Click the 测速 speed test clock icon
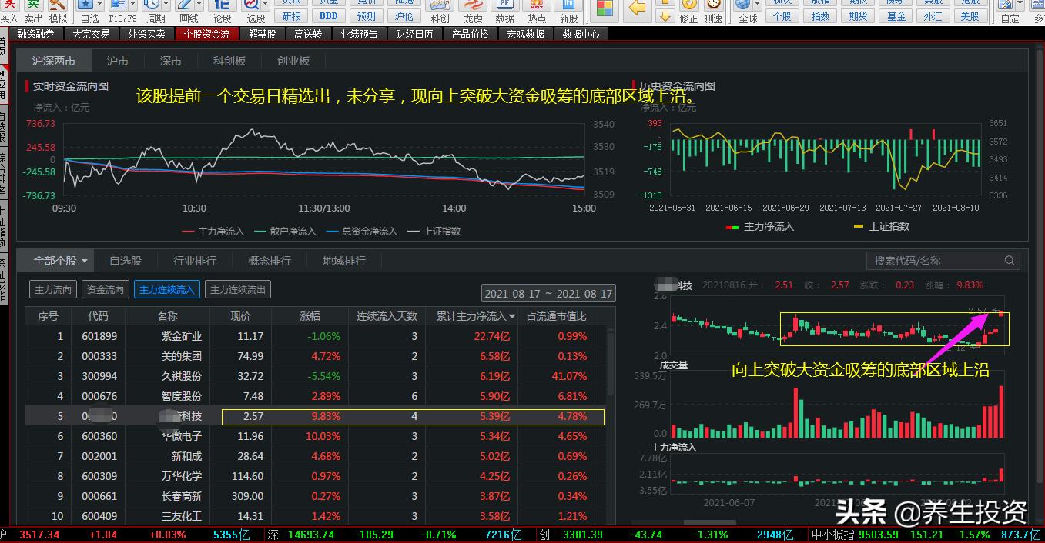1045x543 pixels. tap(711, 7)
